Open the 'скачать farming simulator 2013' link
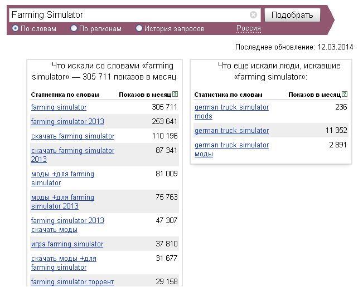The width and height of the screenshot is (363, 287). [x=72, y=155]
